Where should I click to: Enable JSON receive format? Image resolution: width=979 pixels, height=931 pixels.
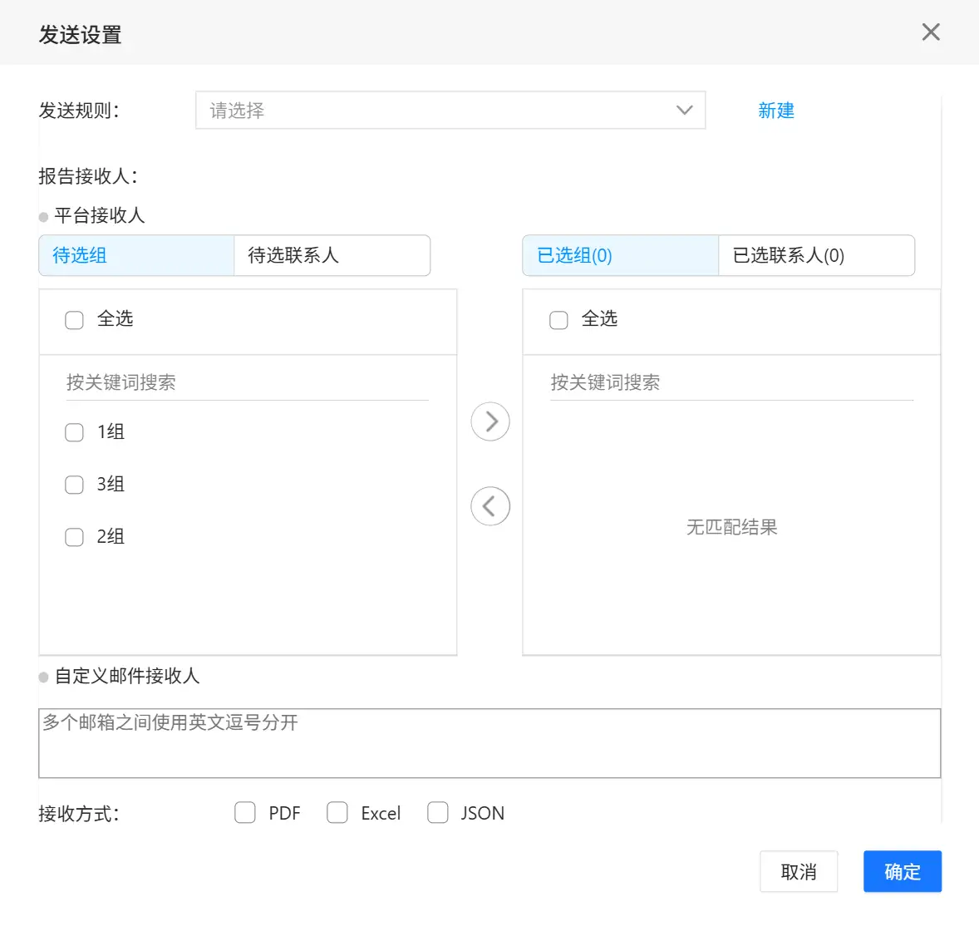[438, 812]
